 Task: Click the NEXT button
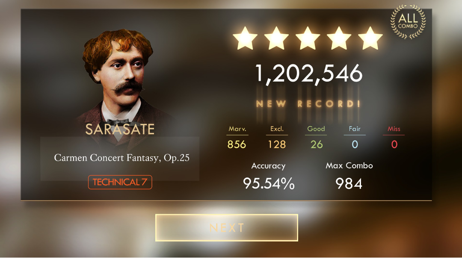[x=227, y=228]
